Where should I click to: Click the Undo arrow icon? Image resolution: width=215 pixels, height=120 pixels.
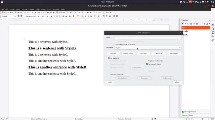coord(39,13)
